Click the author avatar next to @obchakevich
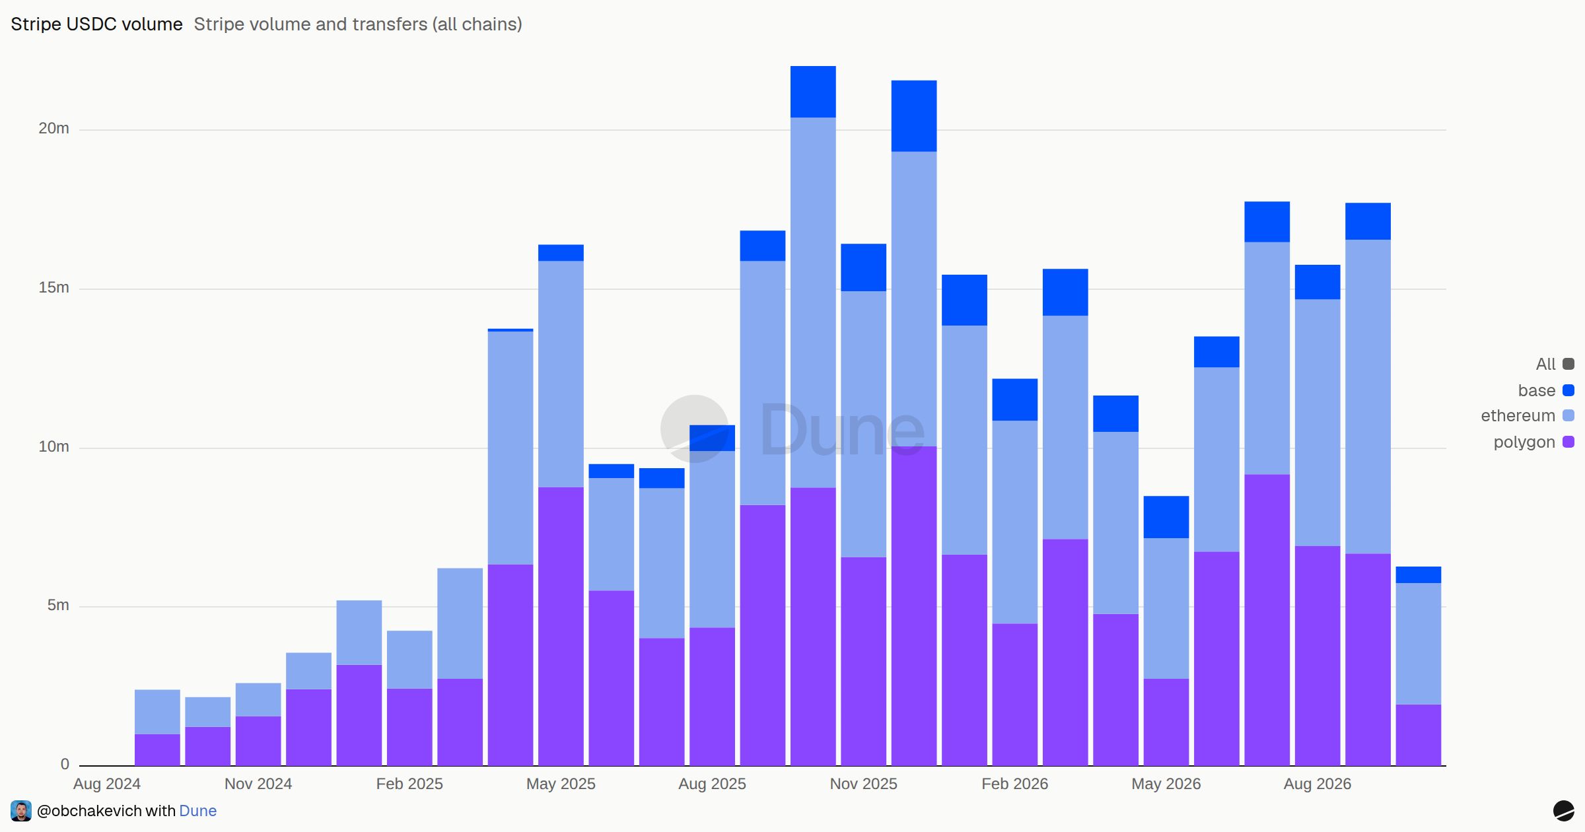This screenshot has width=1585, height=832. click(x=21, y=811)
